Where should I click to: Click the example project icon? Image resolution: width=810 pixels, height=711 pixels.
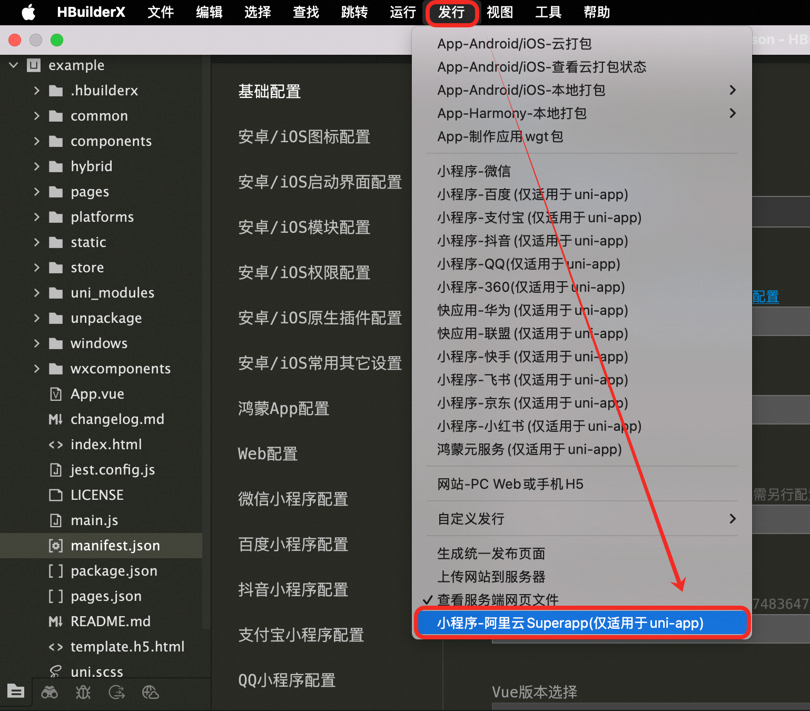34,65
